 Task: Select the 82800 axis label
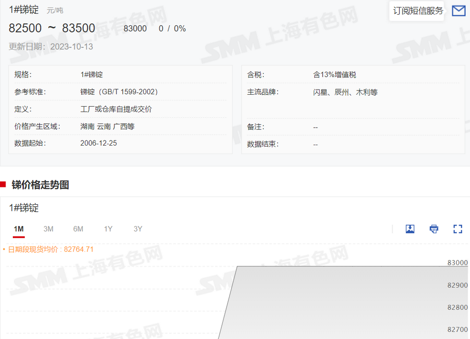click(x=458, y=307)
